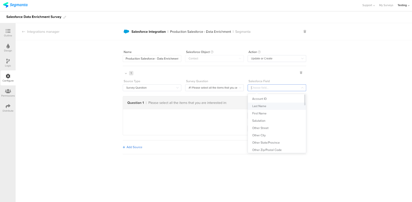This screenshot has height=202, width=412.
Task: Click the Segmanta logo
Action: (x=15, y=5)
